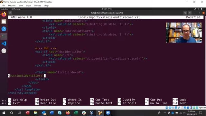Open Skype from Windows taskbar
Screen dimensions: 206x116
[60, 113]
